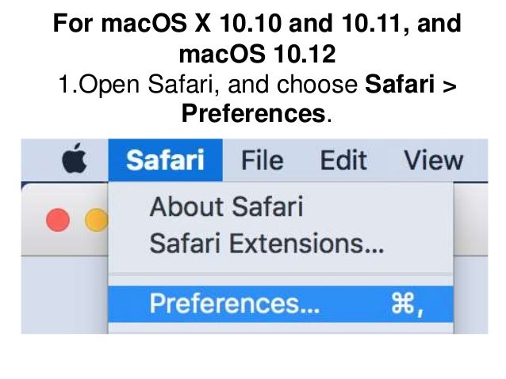Click the red close window button
The image size is (506, 379).
coord(58,220)
